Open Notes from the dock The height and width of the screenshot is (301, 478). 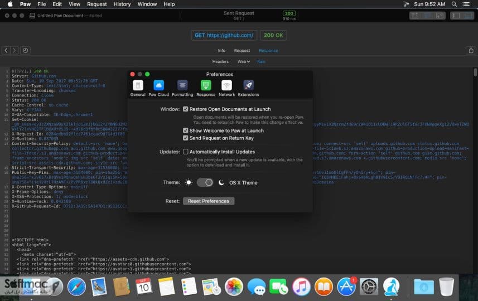click(166, 287)
